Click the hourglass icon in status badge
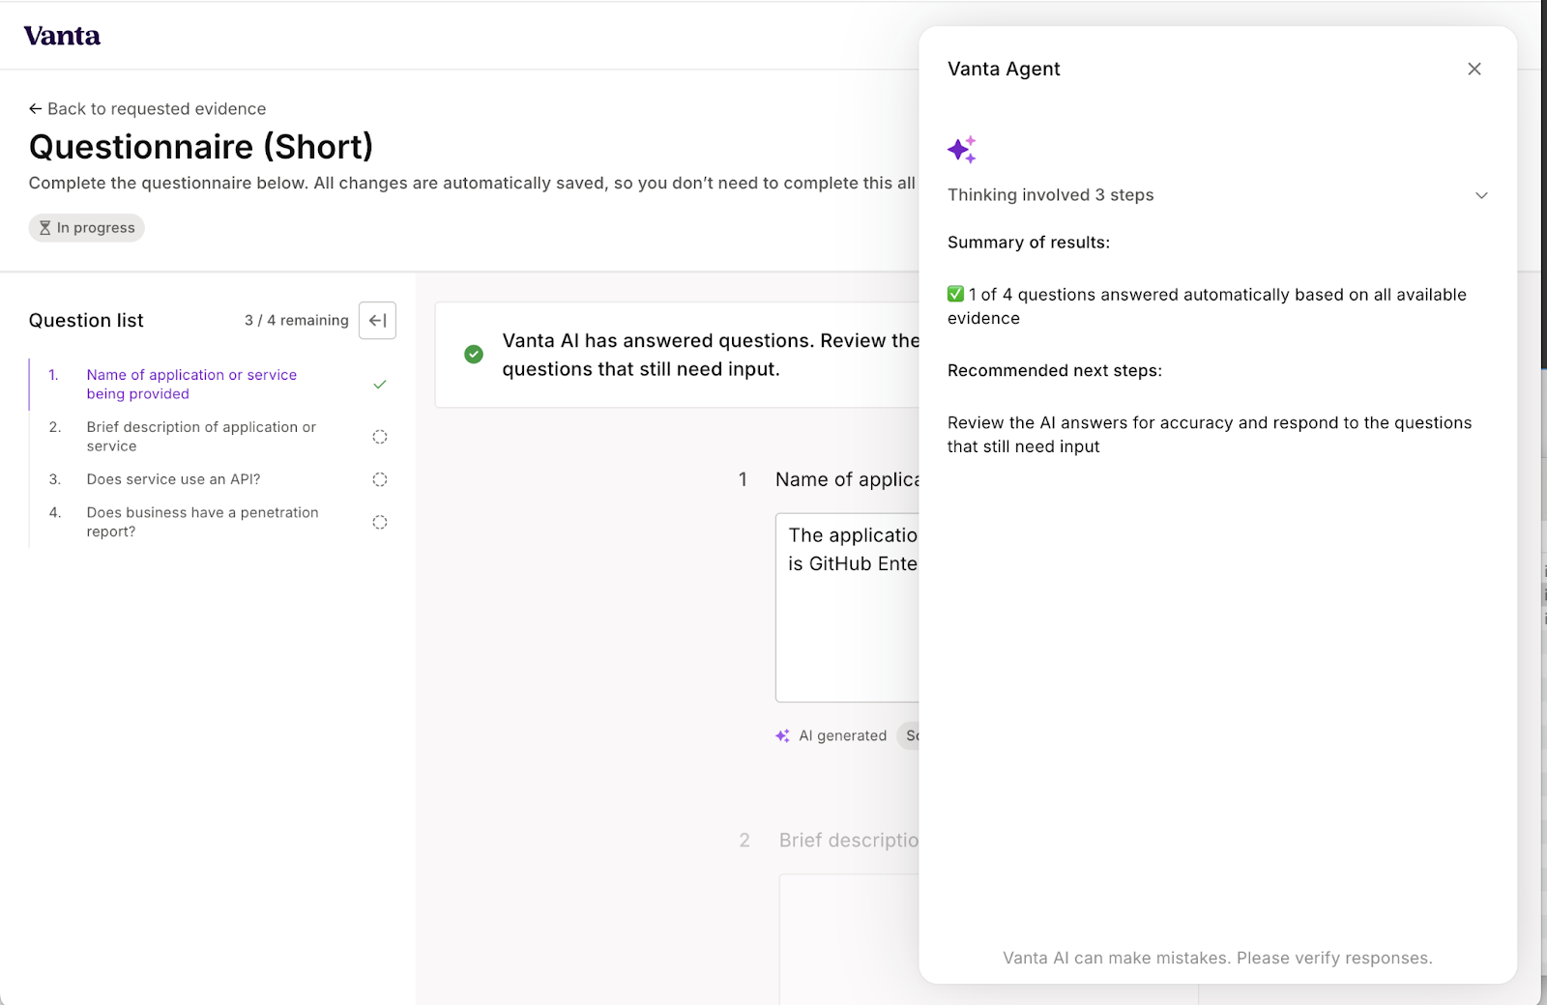The width and height of the screenshot is (1547, 1005). tap(44, 228)
